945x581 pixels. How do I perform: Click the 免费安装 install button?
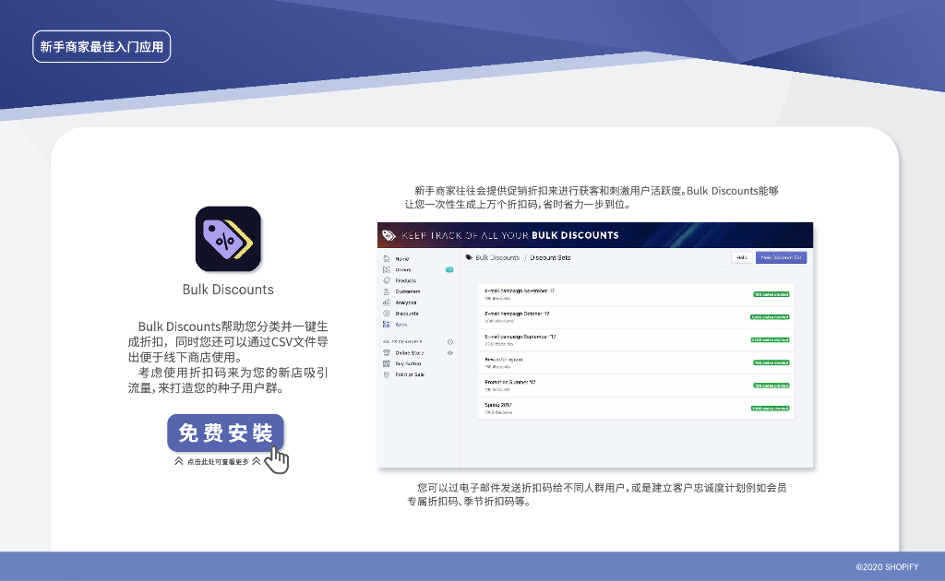[225, 433]
